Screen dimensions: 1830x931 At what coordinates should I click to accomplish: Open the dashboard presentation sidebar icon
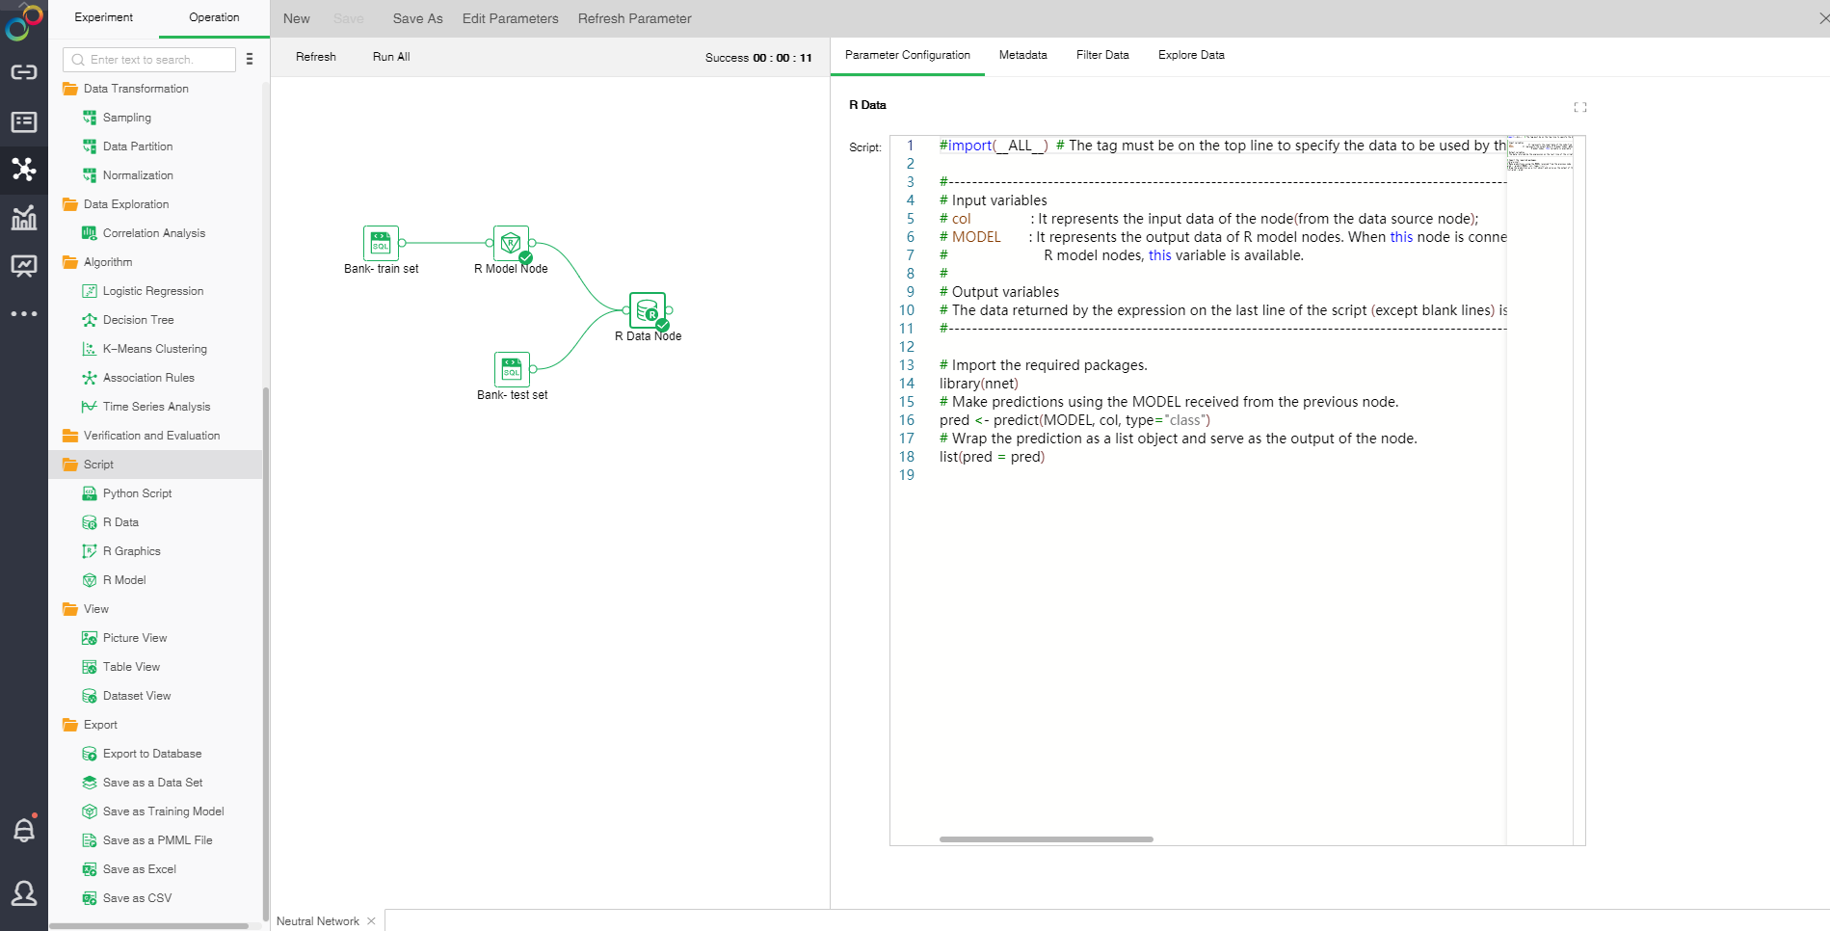tap(23, 266)
